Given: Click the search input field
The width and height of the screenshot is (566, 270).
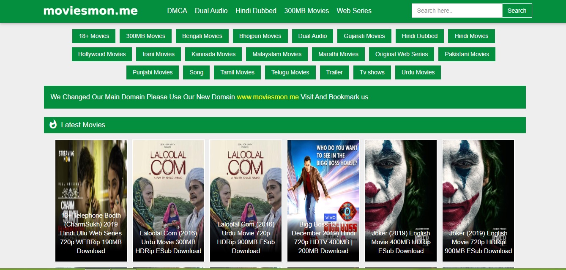Looking at the screenshot, I should [x=457, y=11].
